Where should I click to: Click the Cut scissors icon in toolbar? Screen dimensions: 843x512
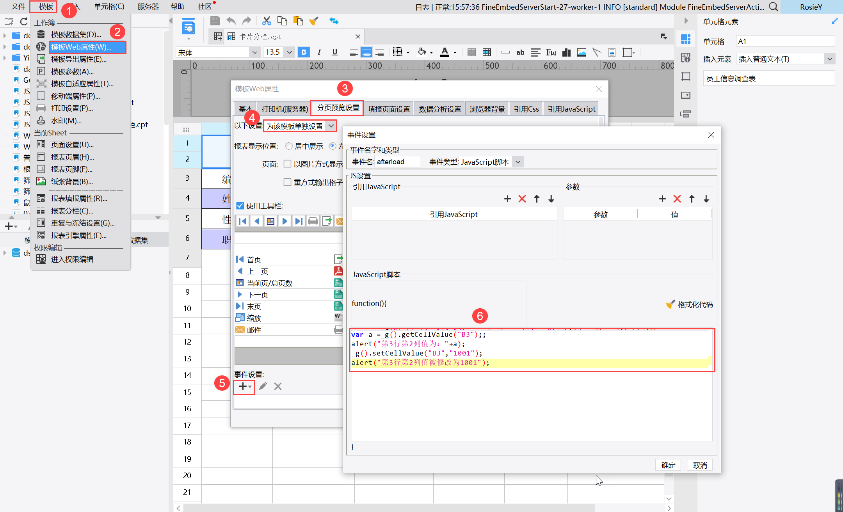click(x=267, y=21)
